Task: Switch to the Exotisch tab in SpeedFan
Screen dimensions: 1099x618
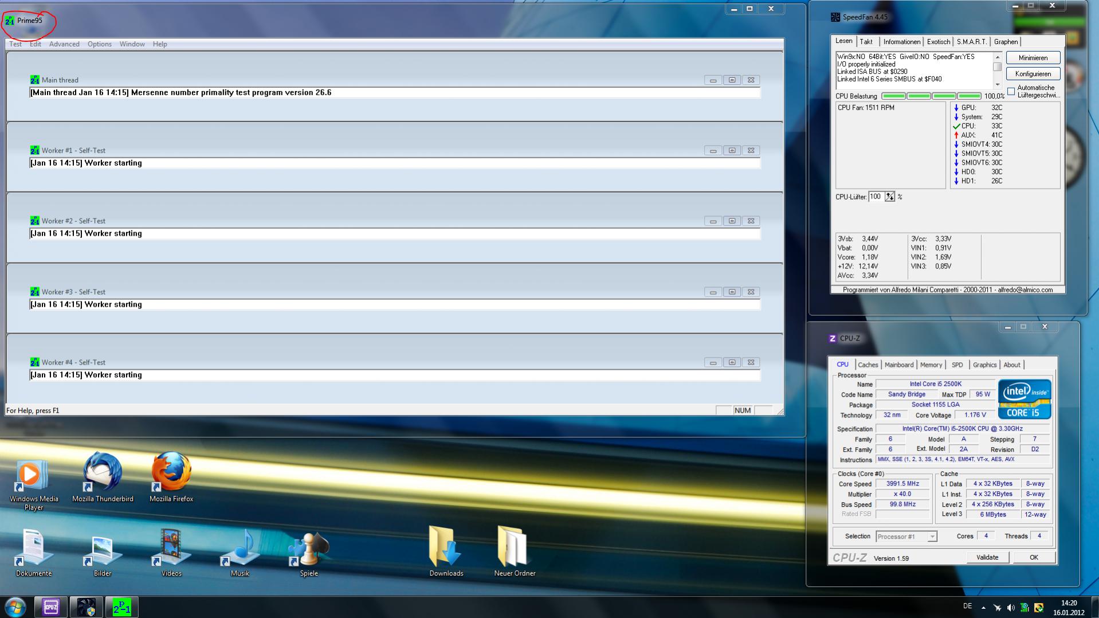Action: pyautogui.click(x=939, y=42)
